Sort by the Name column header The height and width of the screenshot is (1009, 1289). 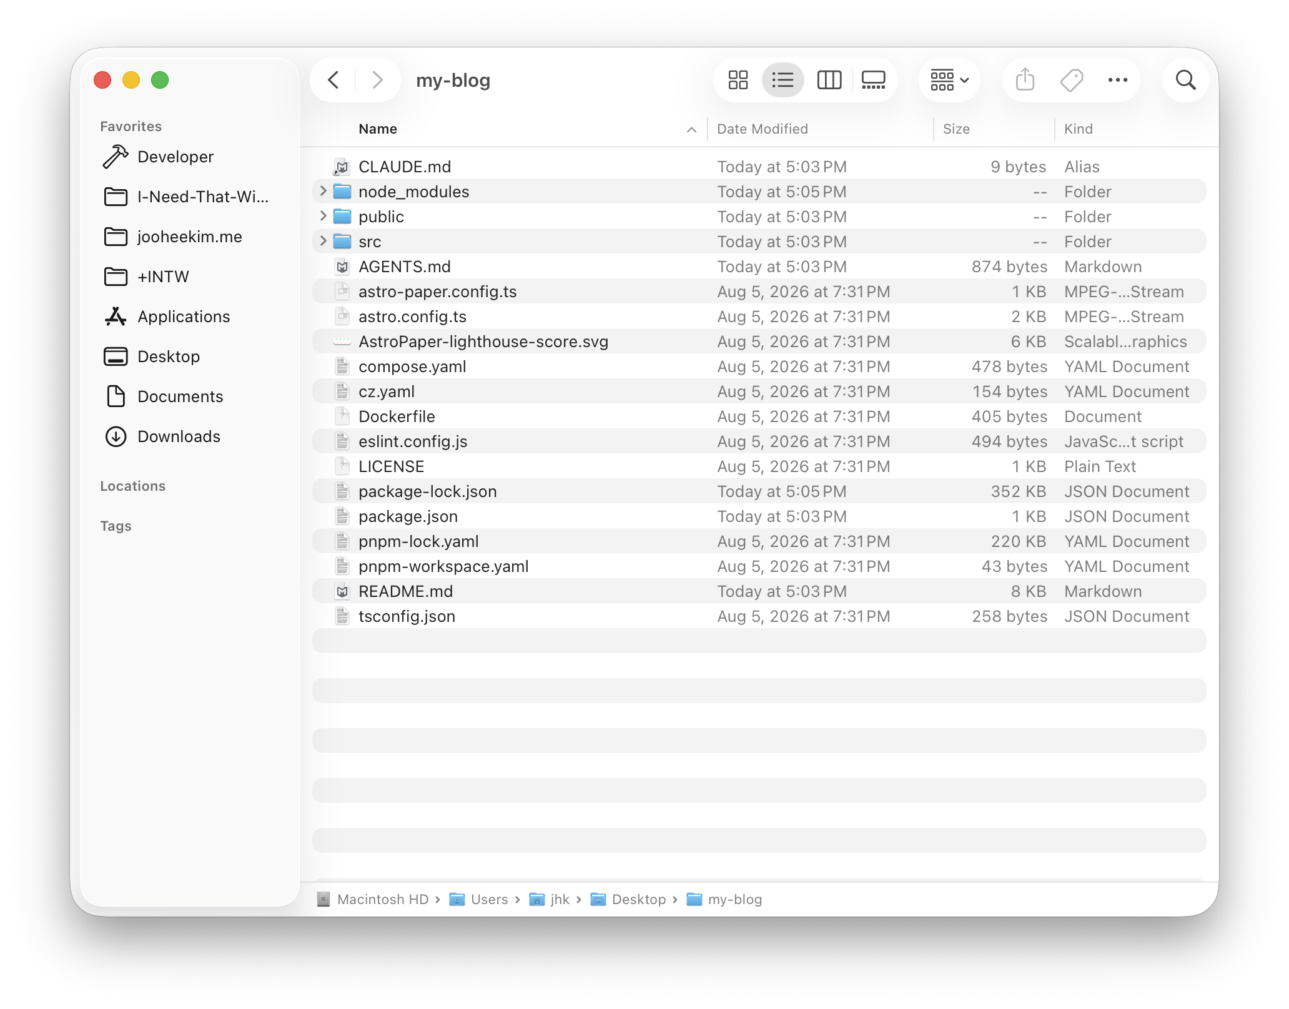point(378,129)
